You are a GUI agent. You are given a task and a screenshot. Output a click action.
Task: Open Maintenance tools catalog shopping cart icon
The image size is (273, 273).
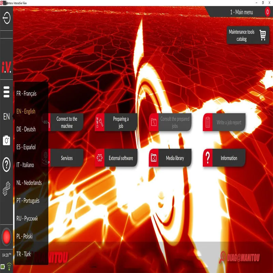coord(262,35)
